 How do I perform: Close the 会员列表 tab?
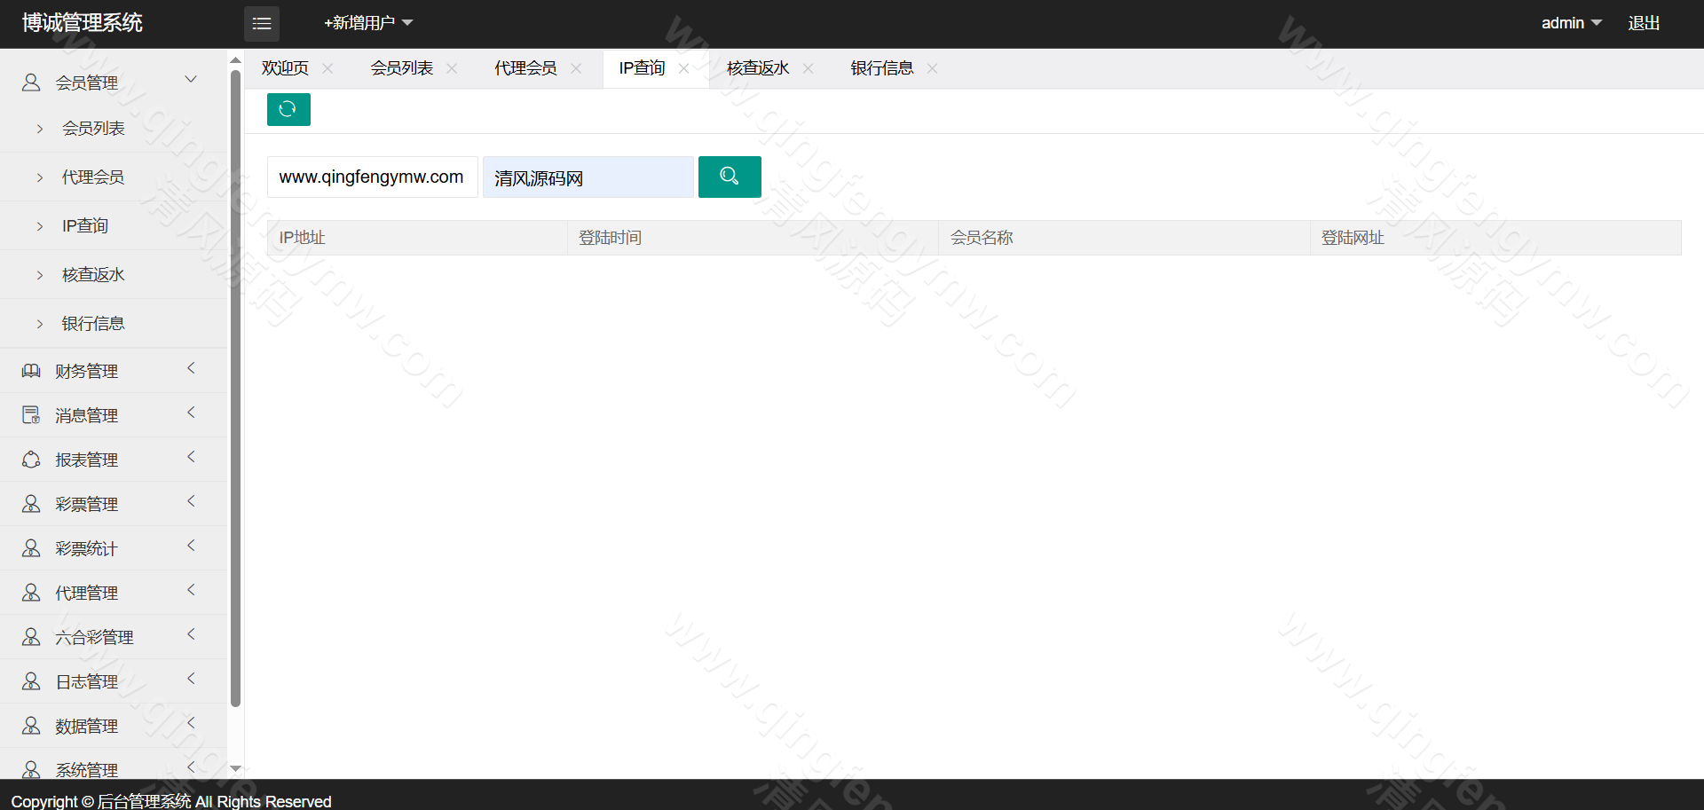[452, 68]
